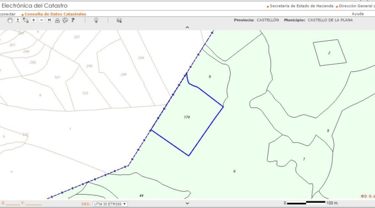Click the Desconectar link
This screenshot has width=375, height=208.
(x=8, y=14)
